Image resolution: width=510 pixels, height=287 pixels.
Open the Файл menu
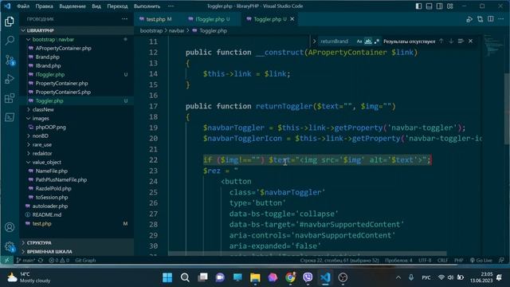(x=23, y=6)
